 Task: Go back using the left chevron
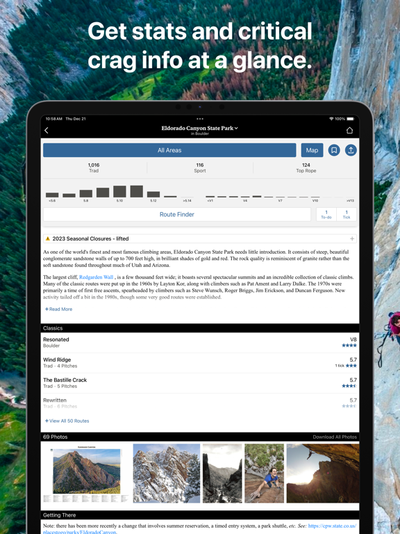point(47,131)
